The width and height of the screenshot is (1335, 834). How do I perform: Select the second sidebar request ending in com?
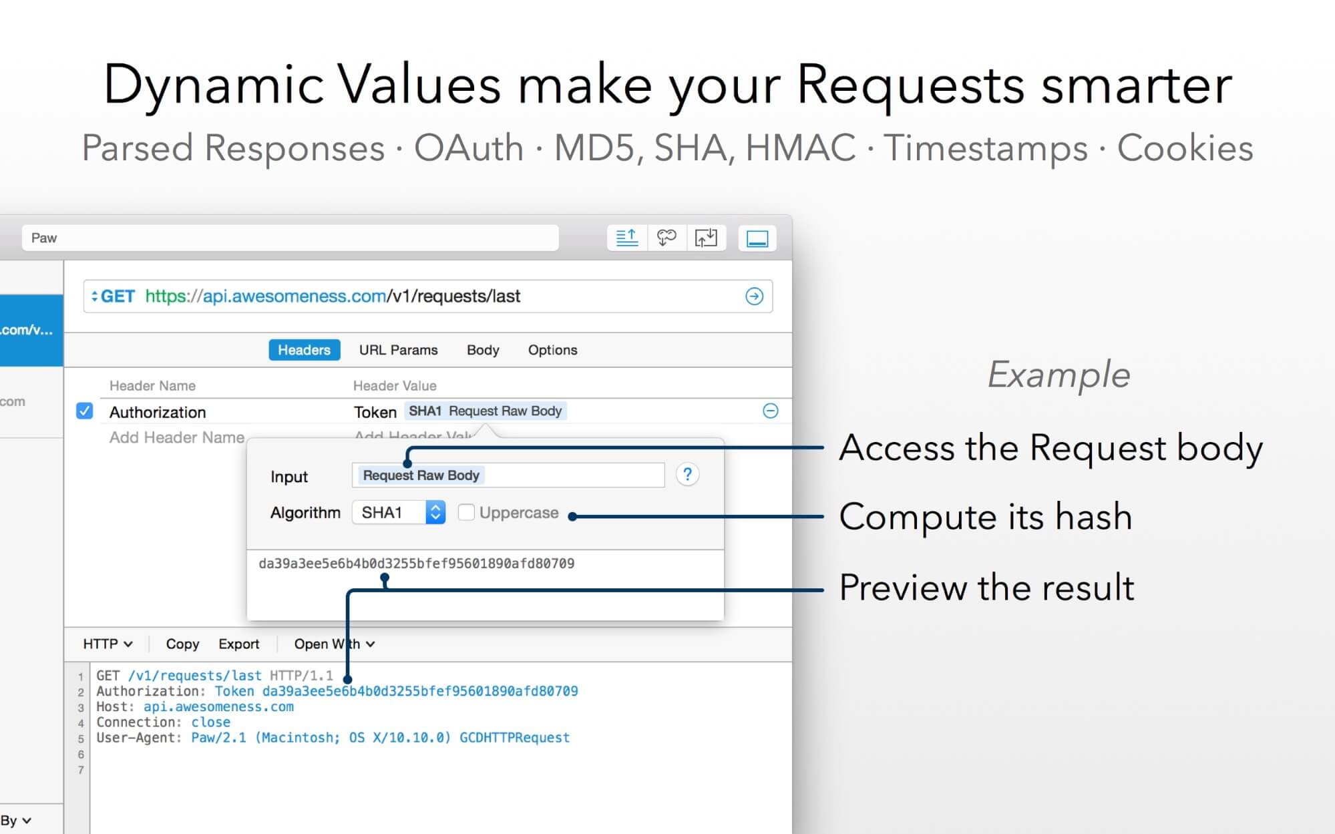[x=31, y=401]
